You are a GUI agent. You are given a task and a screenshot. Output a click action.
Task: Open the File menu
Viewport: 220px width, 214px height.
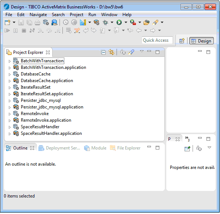tap(9, 15)
